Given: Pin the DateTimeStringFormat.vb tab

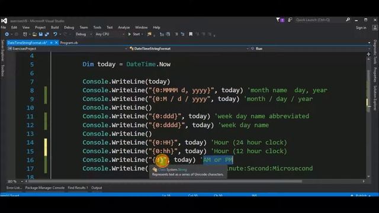Looking at the screenshot, I should point(52,43).
